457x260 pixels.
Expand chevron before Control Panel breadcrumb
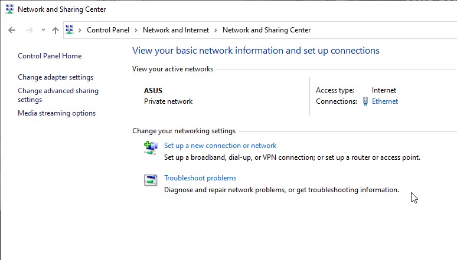(x=80, y=30)
